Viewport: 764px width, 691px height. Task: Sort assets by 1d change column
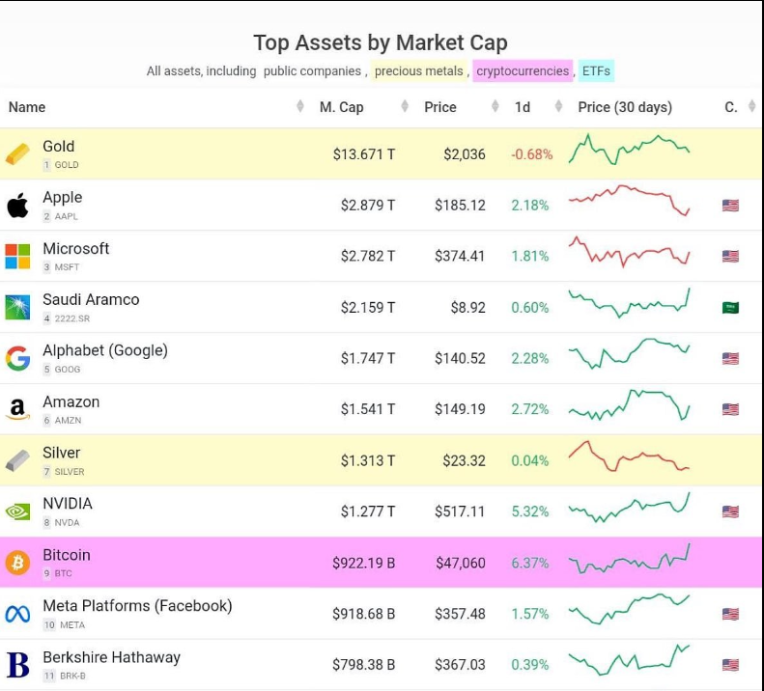[x=523, y=107]
